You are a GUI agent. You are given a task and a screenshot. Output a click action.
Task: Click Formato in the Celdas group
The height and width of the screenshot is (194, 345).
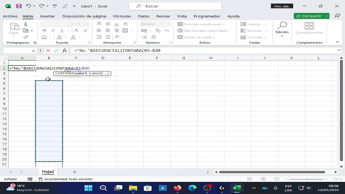[x=253, y=37]
